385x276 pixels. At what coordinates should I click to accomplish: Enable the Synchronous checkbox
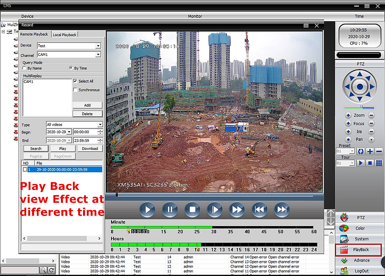click(x=75, y=90)
